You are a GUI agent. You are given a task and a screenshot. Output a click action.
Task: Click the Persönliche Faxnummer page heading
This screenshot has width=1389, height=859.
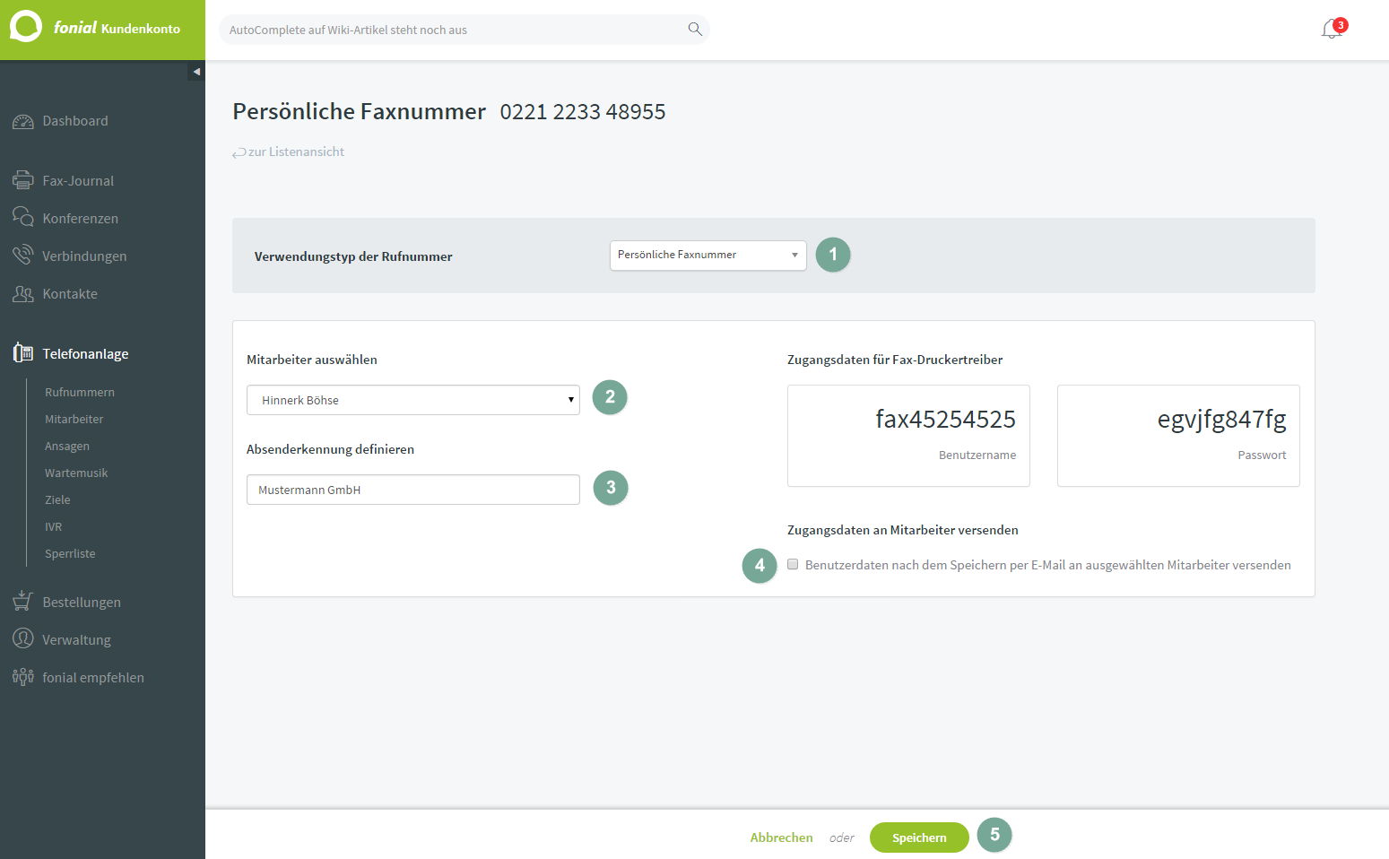point(359,112)
